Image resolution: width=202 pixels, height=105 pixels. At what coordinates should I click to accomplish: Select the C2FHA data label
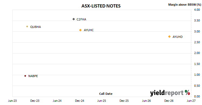tap(81, 19)
